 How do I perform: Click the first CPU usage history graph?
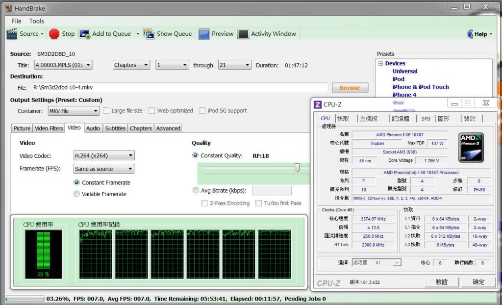tap(96, 254)
